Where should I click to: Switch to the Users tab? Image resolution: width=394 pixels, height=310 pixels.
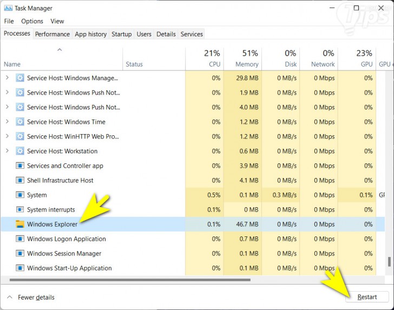click(x=144, y=34)
